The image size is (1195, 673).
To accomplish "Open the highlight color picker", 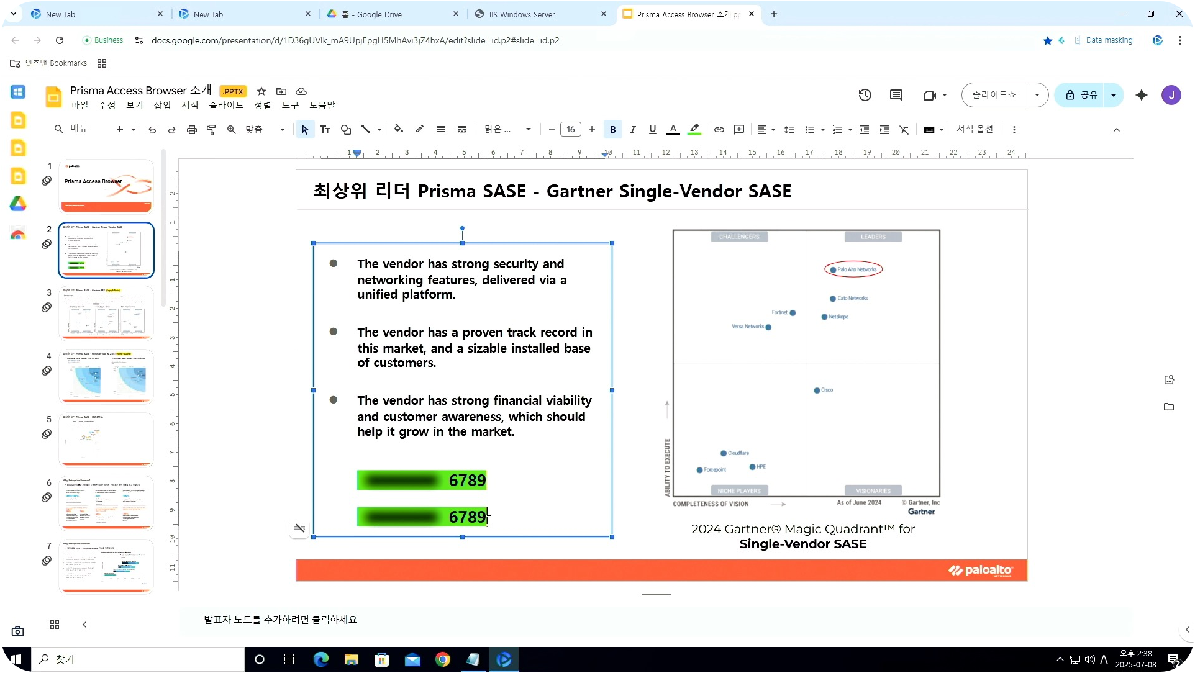I will [x=695, y=130].
